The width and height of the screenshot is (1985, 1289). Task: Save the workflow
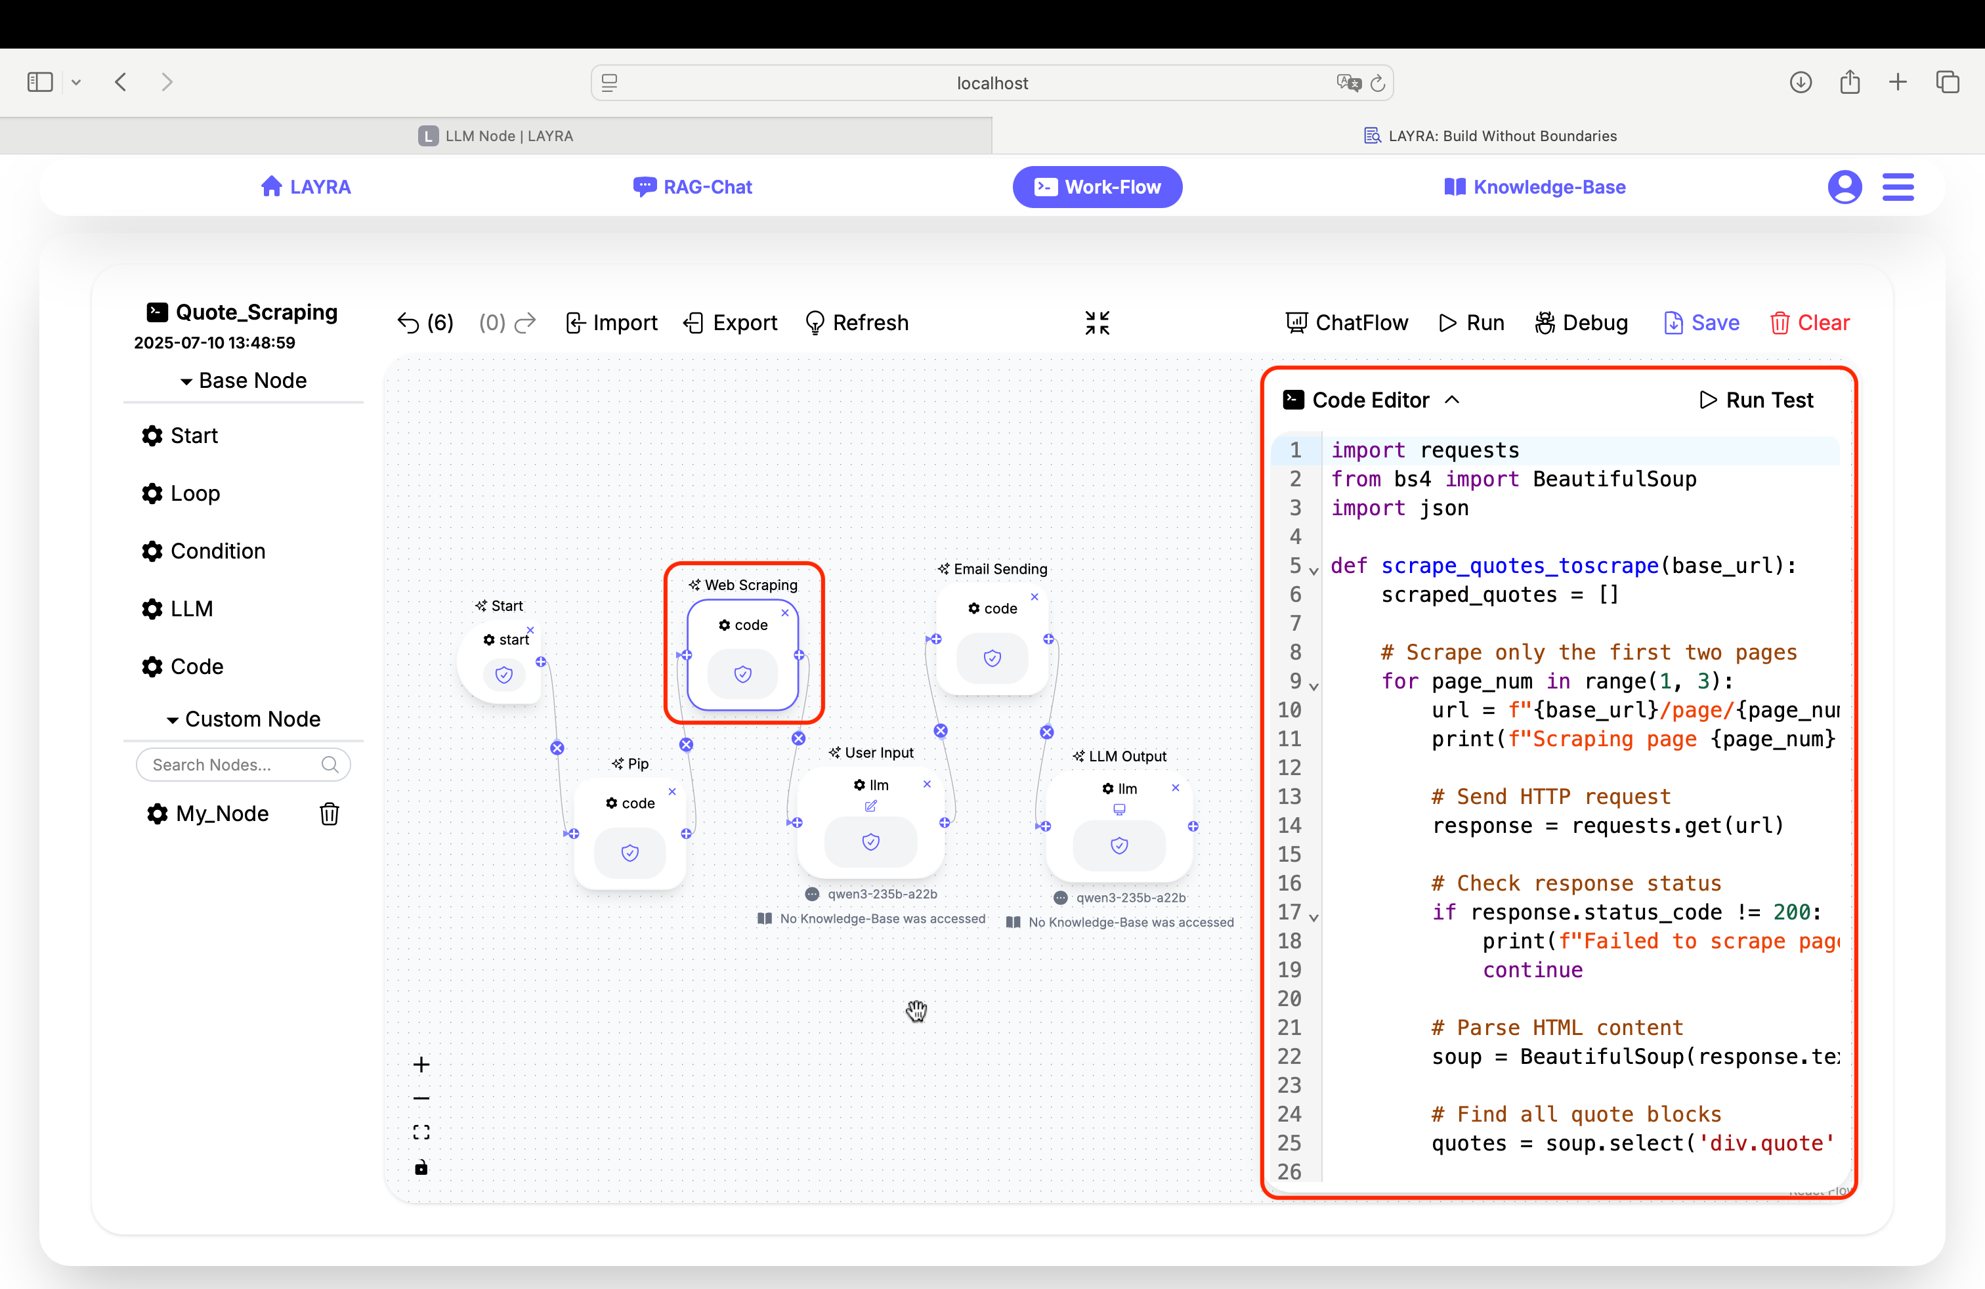pyautogui.click(x=1701, y=323)
